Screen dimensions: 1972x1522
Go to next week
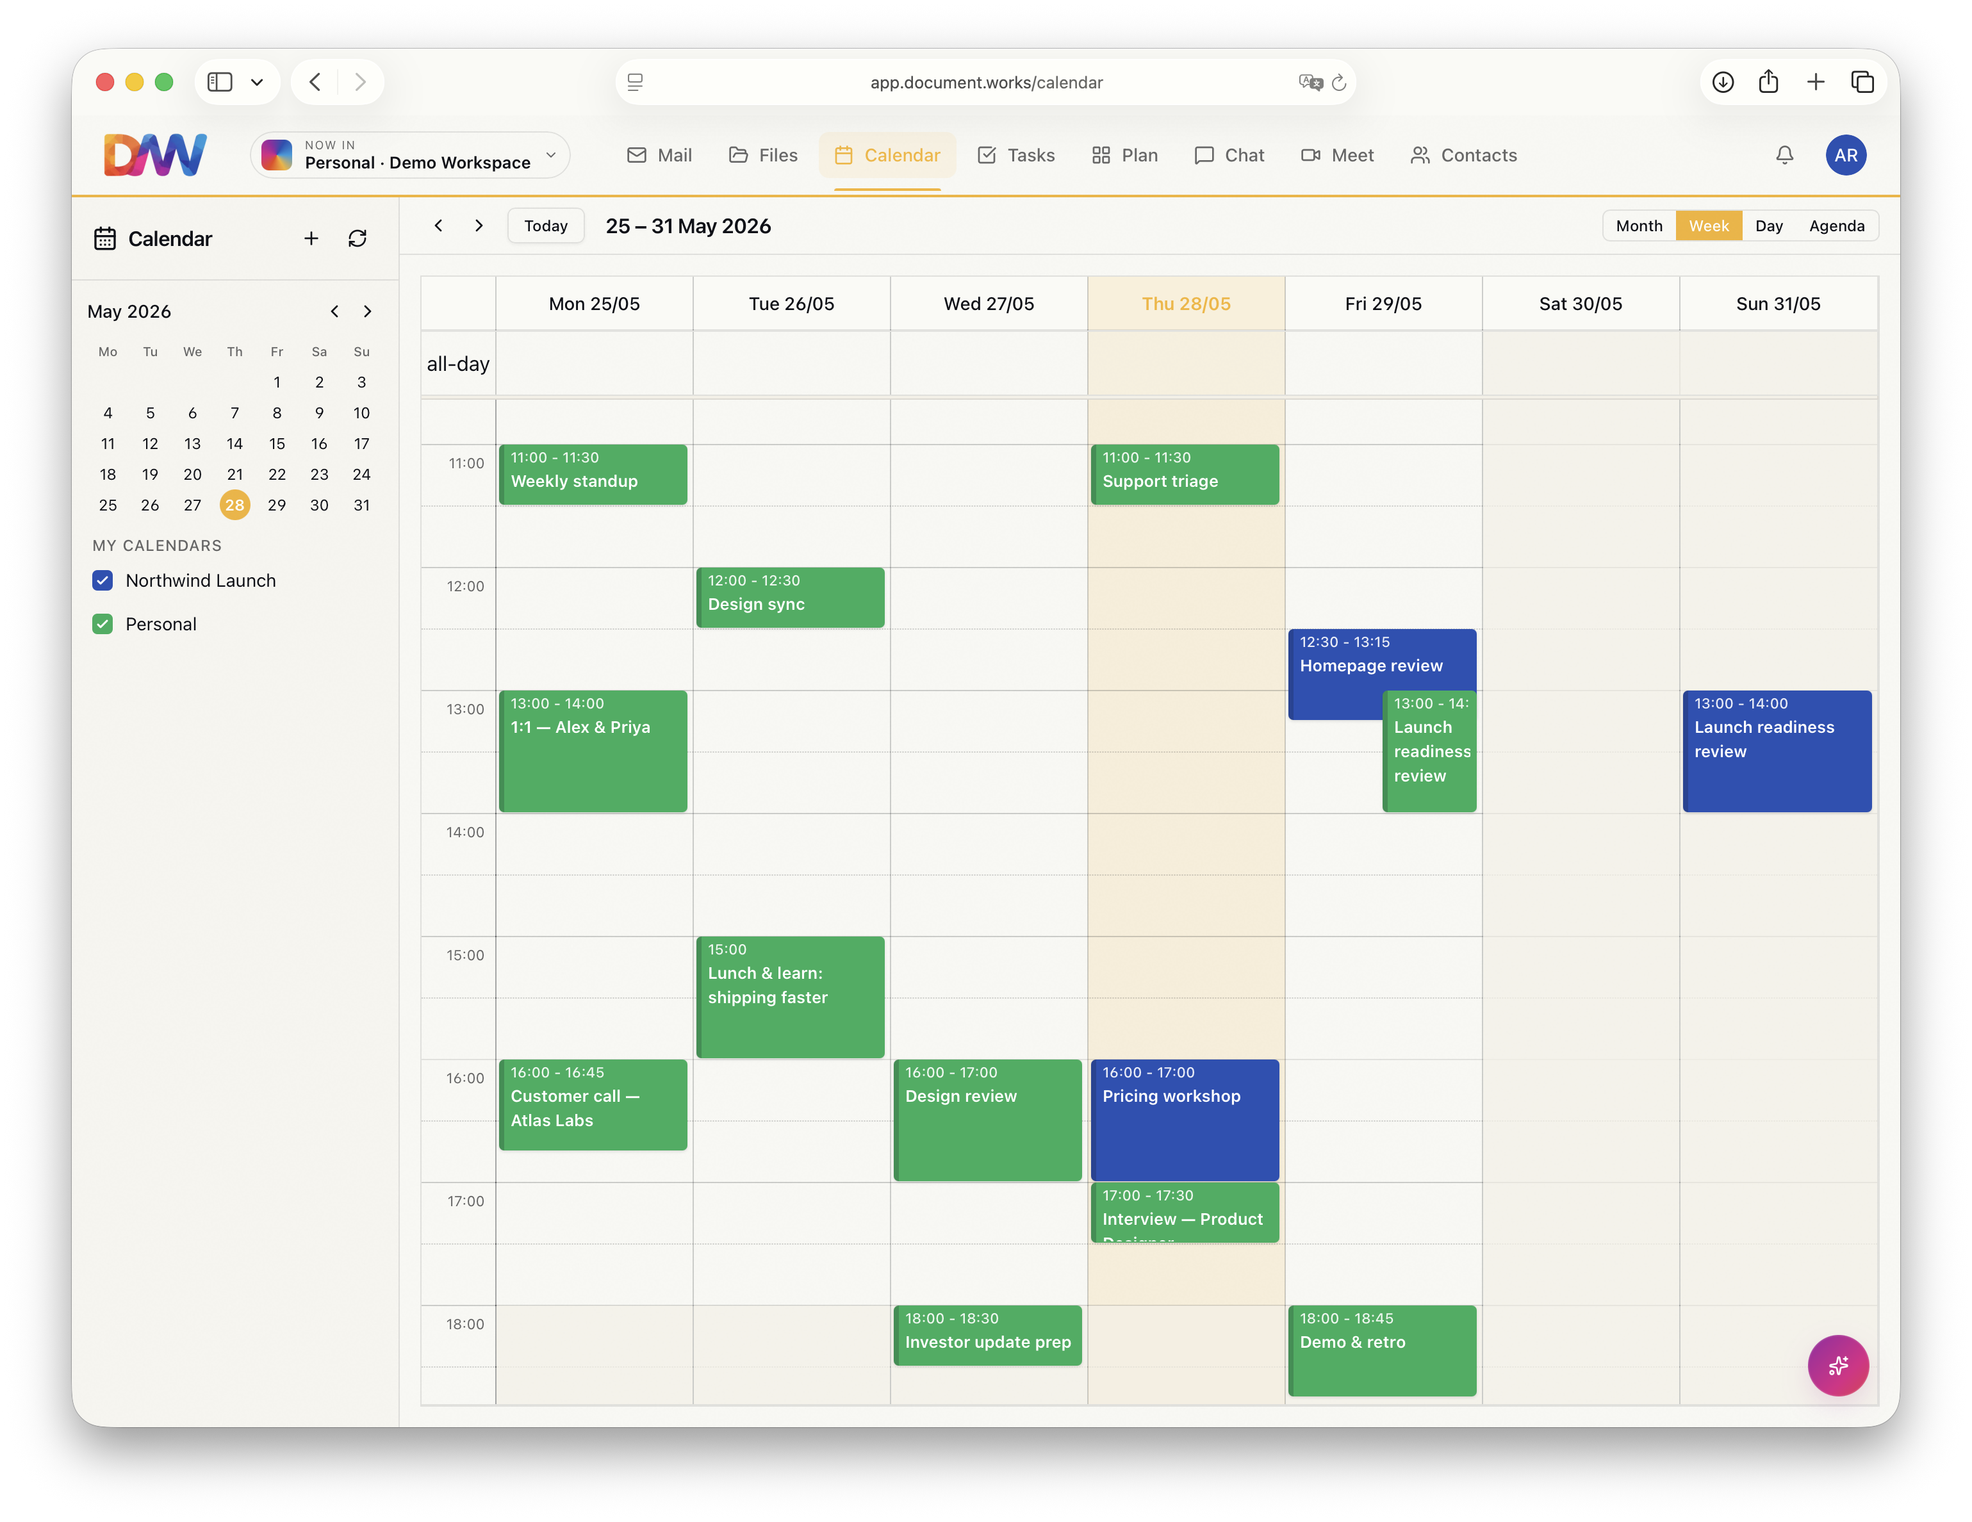pos(479,225)
